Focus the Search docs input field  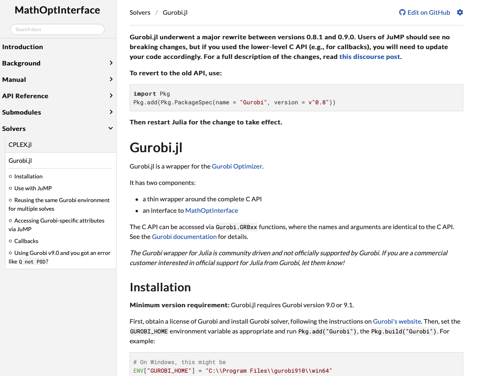pos(58,29)
